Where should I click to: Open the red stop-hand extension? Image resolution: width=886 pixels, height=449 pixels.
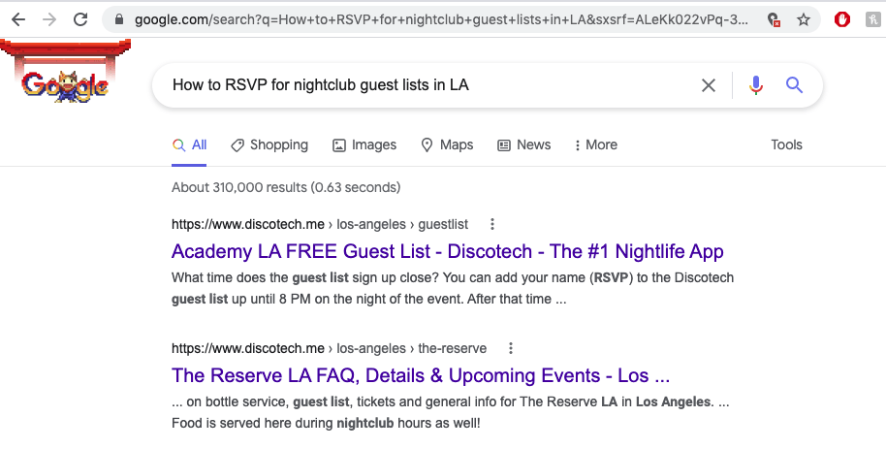click(x=842, y=19)
